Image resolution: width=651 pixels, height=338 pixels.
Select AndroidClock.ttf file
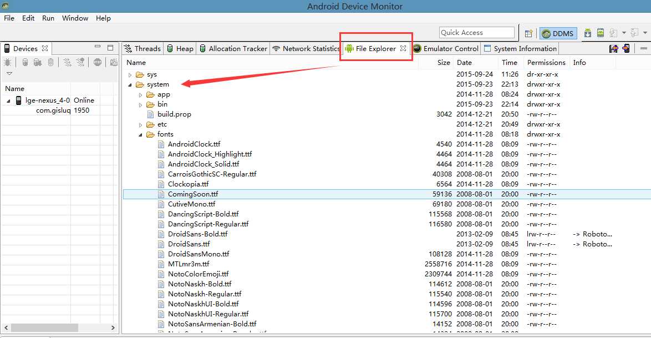coord(194,144)
